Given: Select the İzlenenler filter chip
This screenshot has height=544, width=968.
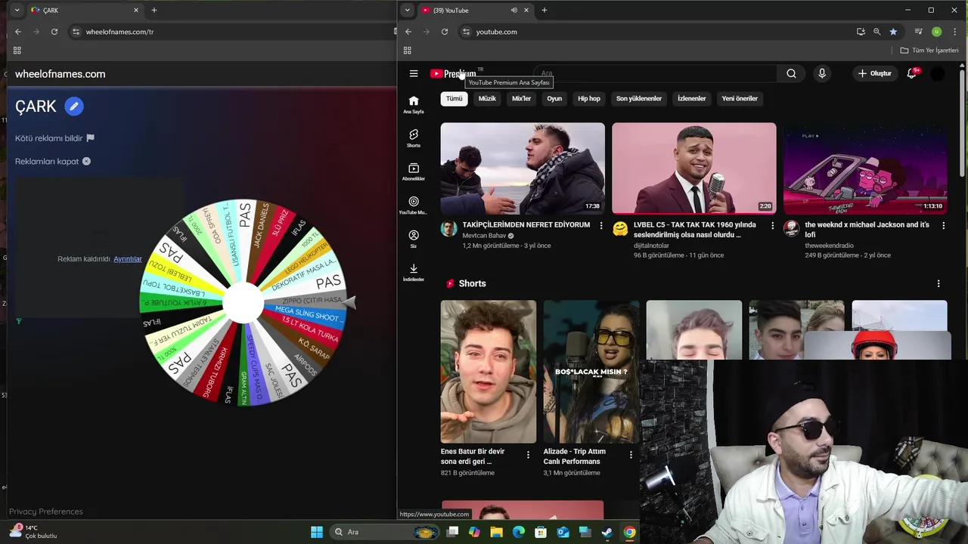Looking at the screenshot, I should tap(691, 98).
